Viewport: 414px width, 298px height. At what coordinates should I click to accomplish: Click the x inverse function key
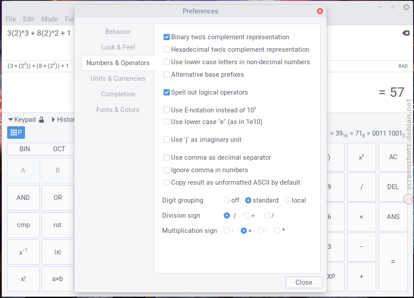[x=23, y=252]
